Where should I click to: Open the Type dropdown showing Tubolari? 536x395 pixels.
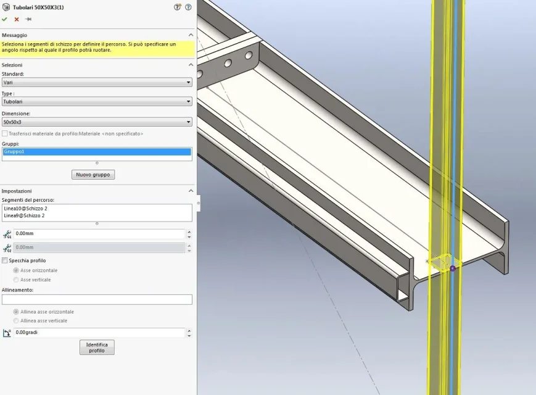click(97, 102)
